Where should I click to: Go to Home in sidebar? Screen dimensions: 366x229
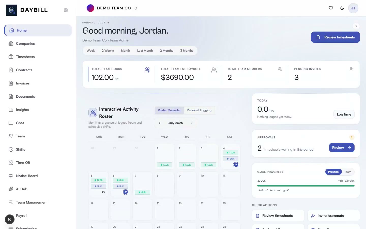[x=38, y=30]
